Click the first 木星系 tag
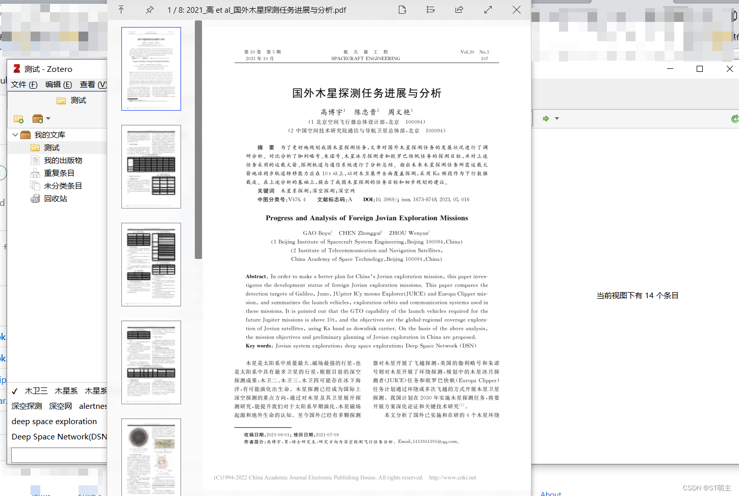Viewport: 739px width, 496px height. pos(66,391)
